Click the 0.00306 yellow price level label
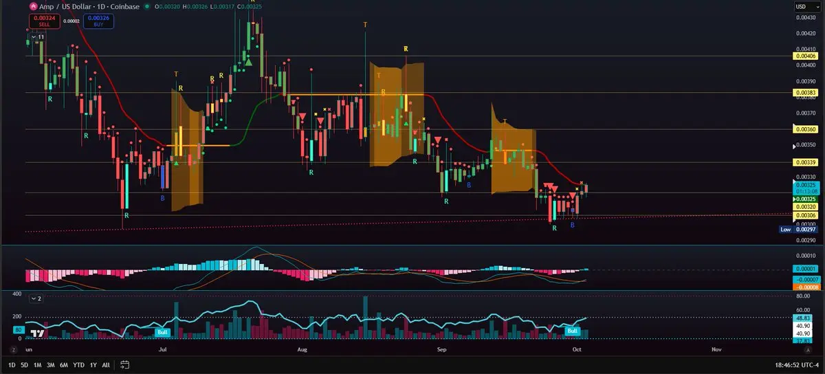825x374 pixels. 806,215
